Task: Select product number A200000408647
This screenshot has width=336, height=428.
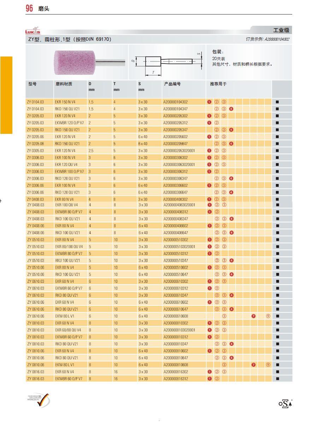Action: pos(176,233)
